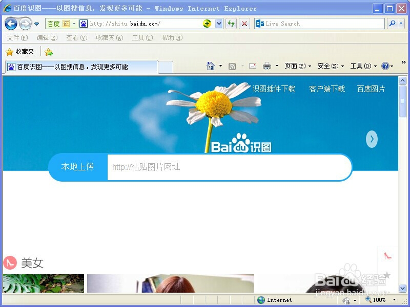Click the vertical scrollbar thumb
410x307 pixels.
tap(402, 101)
